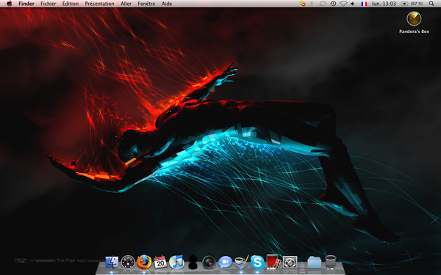Image resolution: width=441 pixels, height=275 pixels.
Task: Launch the red curtain Photo Booth-style icon
Action: pyautogui.click(x=273, y=262)
